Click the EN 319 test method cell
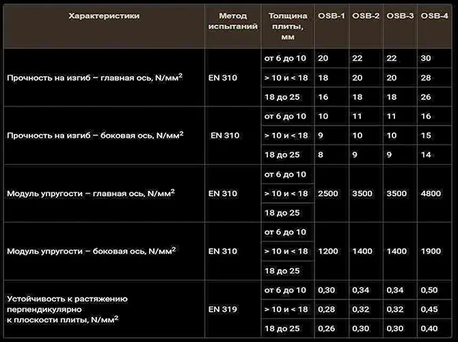Viewport: 458px width, 342px height. point(223,309)
